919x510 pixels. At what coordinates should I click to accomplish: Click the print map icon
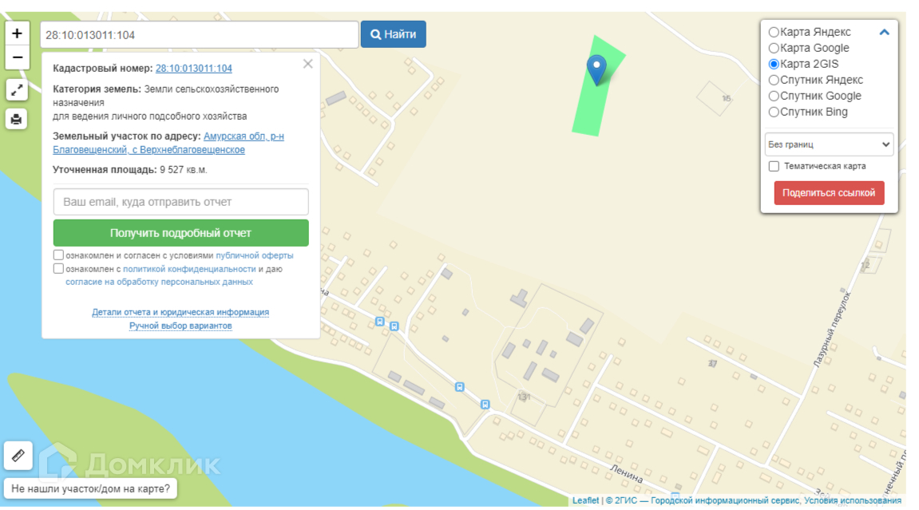coord(18,120)
